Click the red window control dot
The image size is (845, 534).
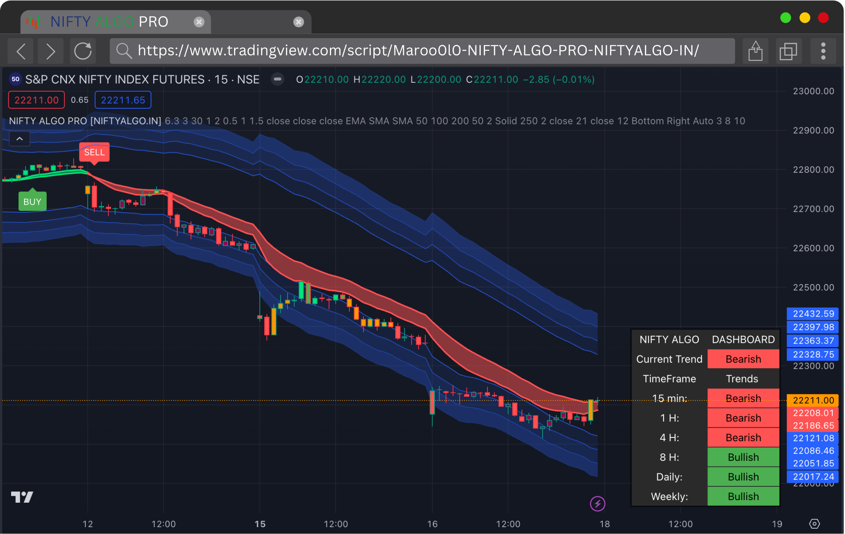click(824, 18)
